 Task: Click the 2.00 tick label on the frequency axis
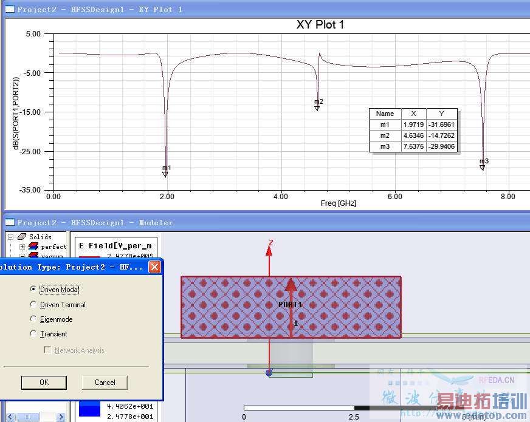point(167,197)
